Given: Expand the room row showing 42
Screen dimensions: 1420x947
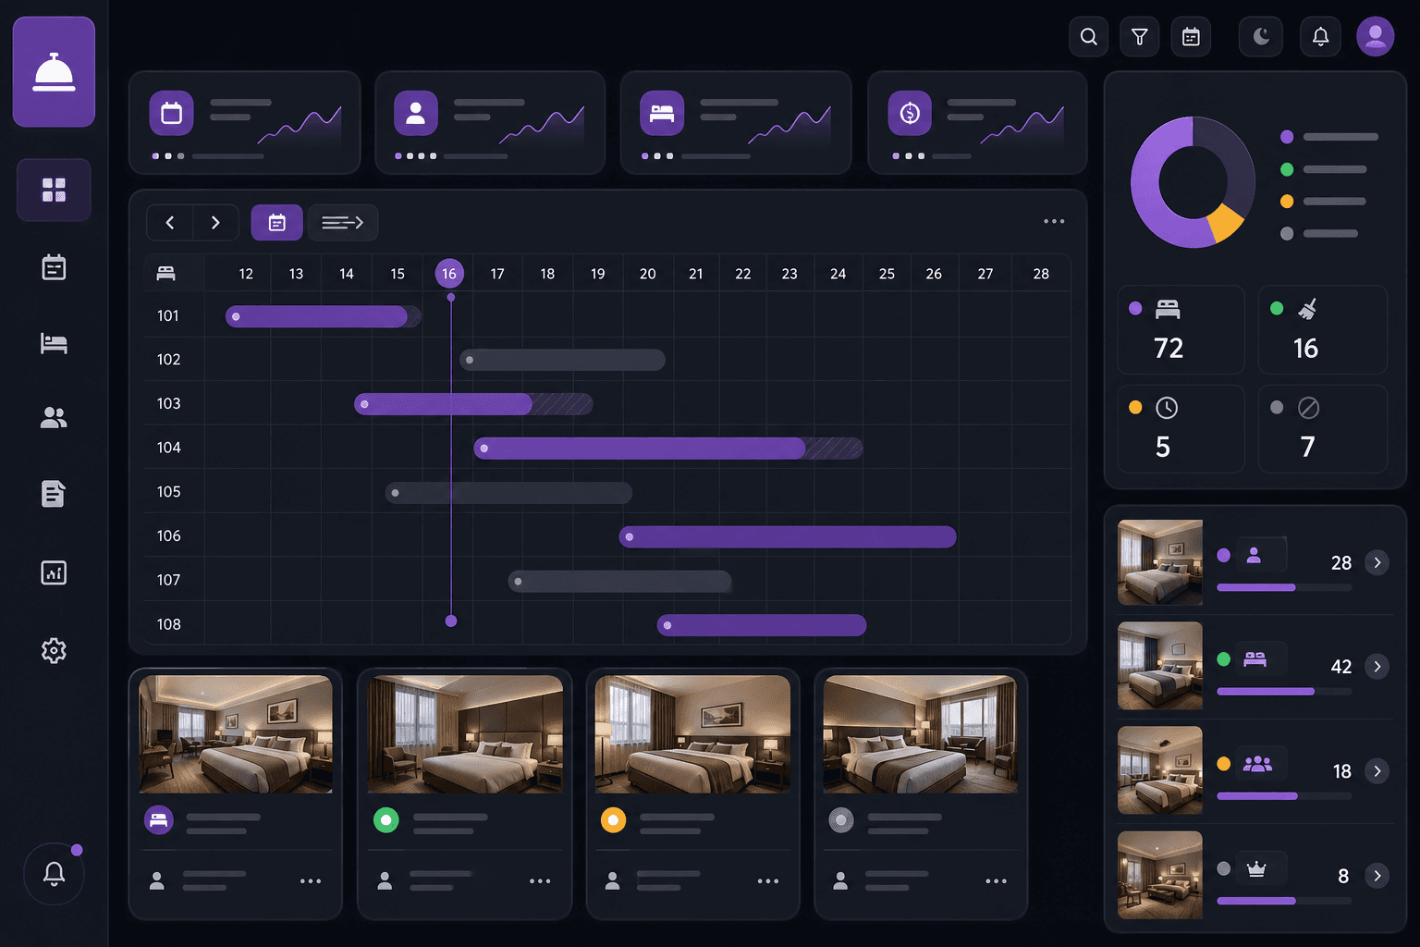Looking at the screenshot, I should click(x=1377, y=666).
